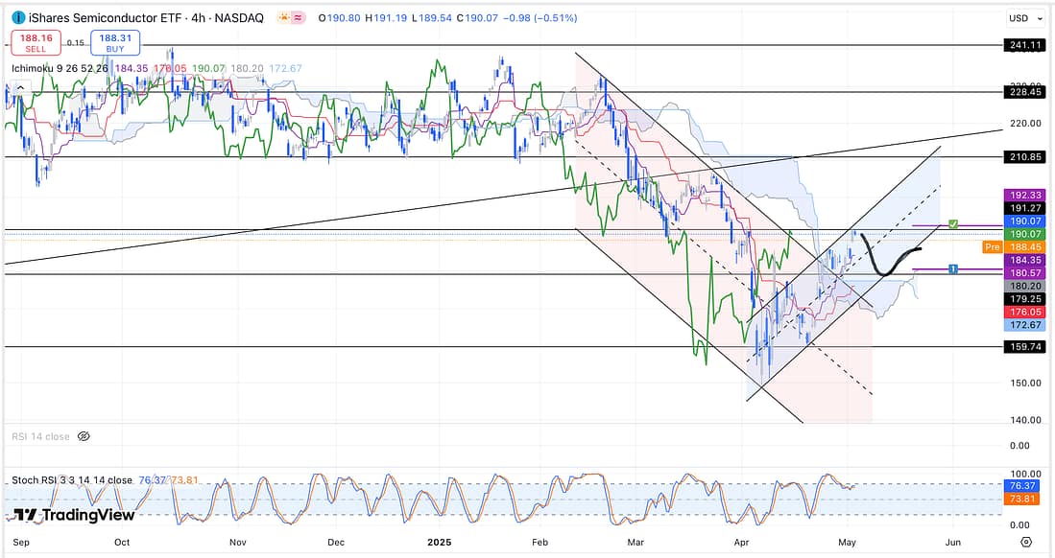Click the light blue 172.67 price label

pos(1024,325)
